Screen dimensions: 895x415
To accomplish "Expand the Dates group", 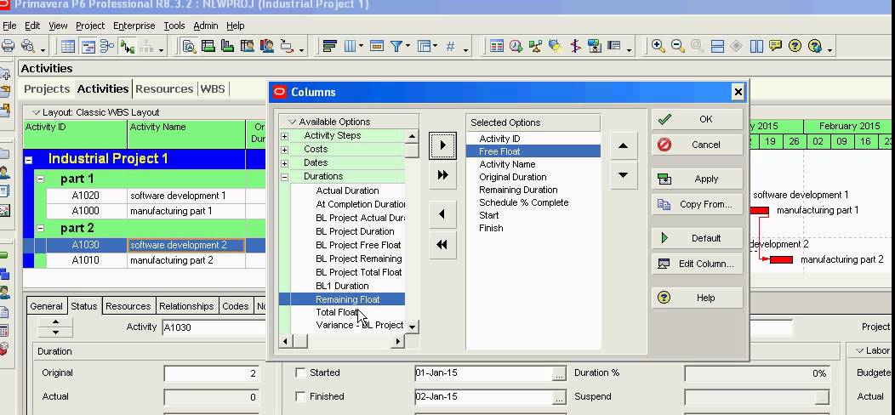I will tap(284, 163).
